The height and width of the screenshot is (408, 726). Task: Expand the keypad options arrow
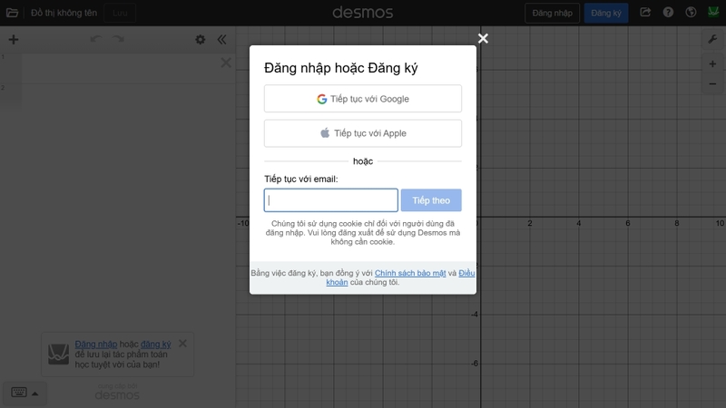35,393
